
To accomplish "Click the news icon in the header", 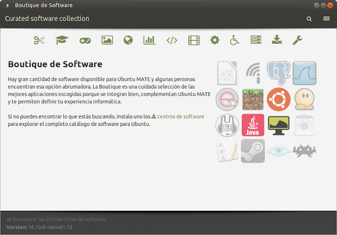I will point(326,18).
